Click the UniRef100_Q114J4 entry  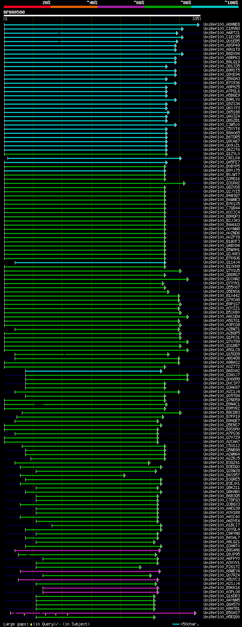pyautogui.click(x=222, y=262)
